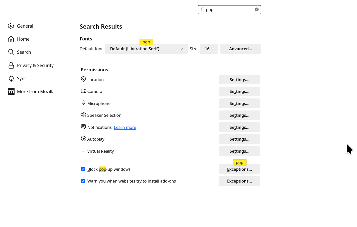Image resolution: width=357 pixels, height=227 pixels.
Task: Expand the Default font dropdown
Action: point(146,49)
